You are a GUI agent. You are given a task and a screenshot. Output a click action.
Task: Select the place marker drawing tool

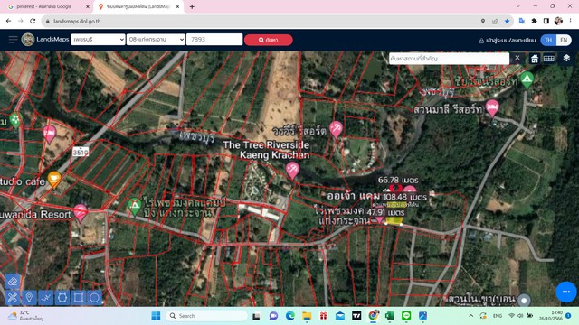(x=29, y=297)
